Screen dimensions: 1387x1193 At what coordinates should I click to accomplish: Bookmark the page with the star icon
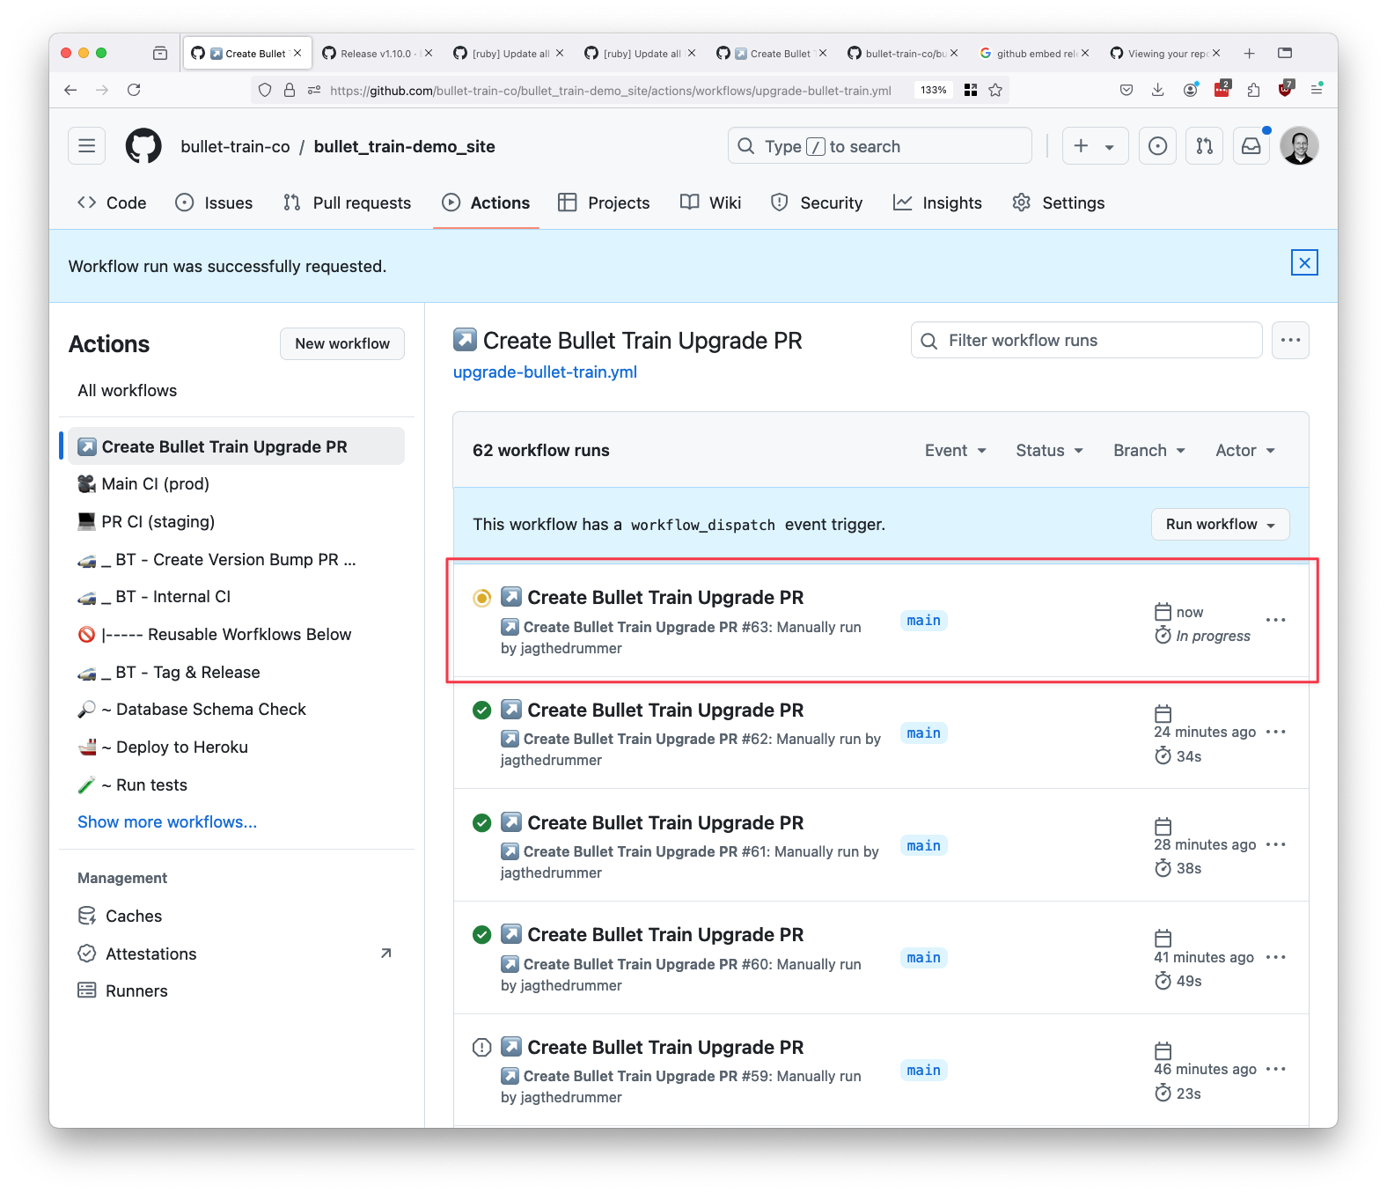(x=995, y=90)
